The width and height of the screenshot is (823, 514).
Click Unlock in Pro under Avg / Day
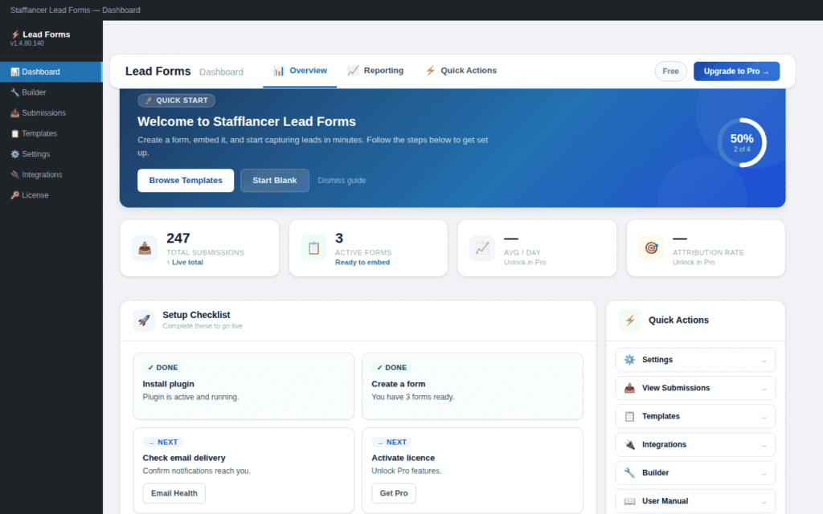click(525, 263)
